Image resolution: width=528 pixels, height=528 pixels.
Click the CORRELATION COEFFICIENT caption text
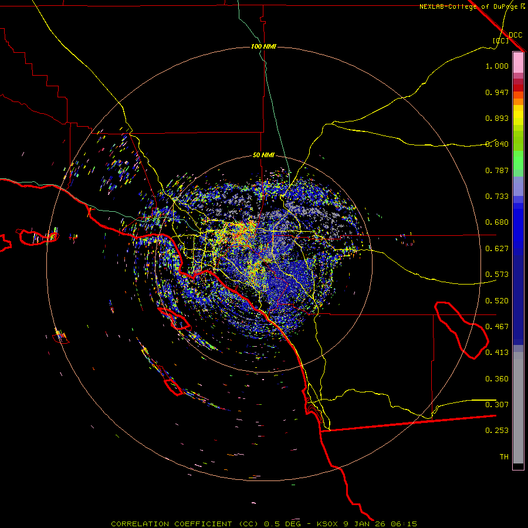(x=171, y=524)
